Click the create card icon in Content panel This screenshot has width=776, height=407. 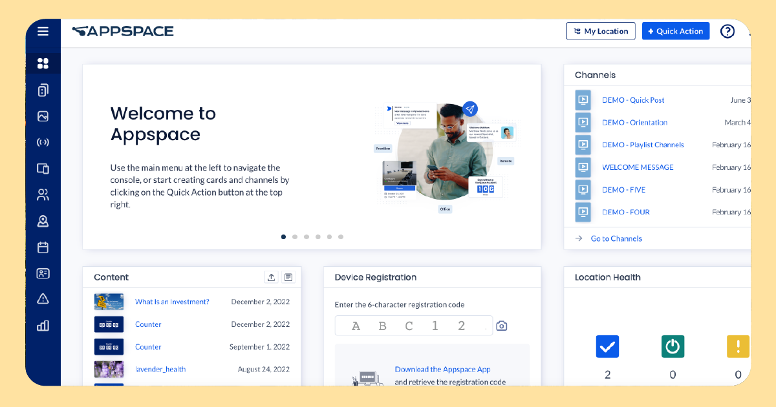tap(288, 277)
